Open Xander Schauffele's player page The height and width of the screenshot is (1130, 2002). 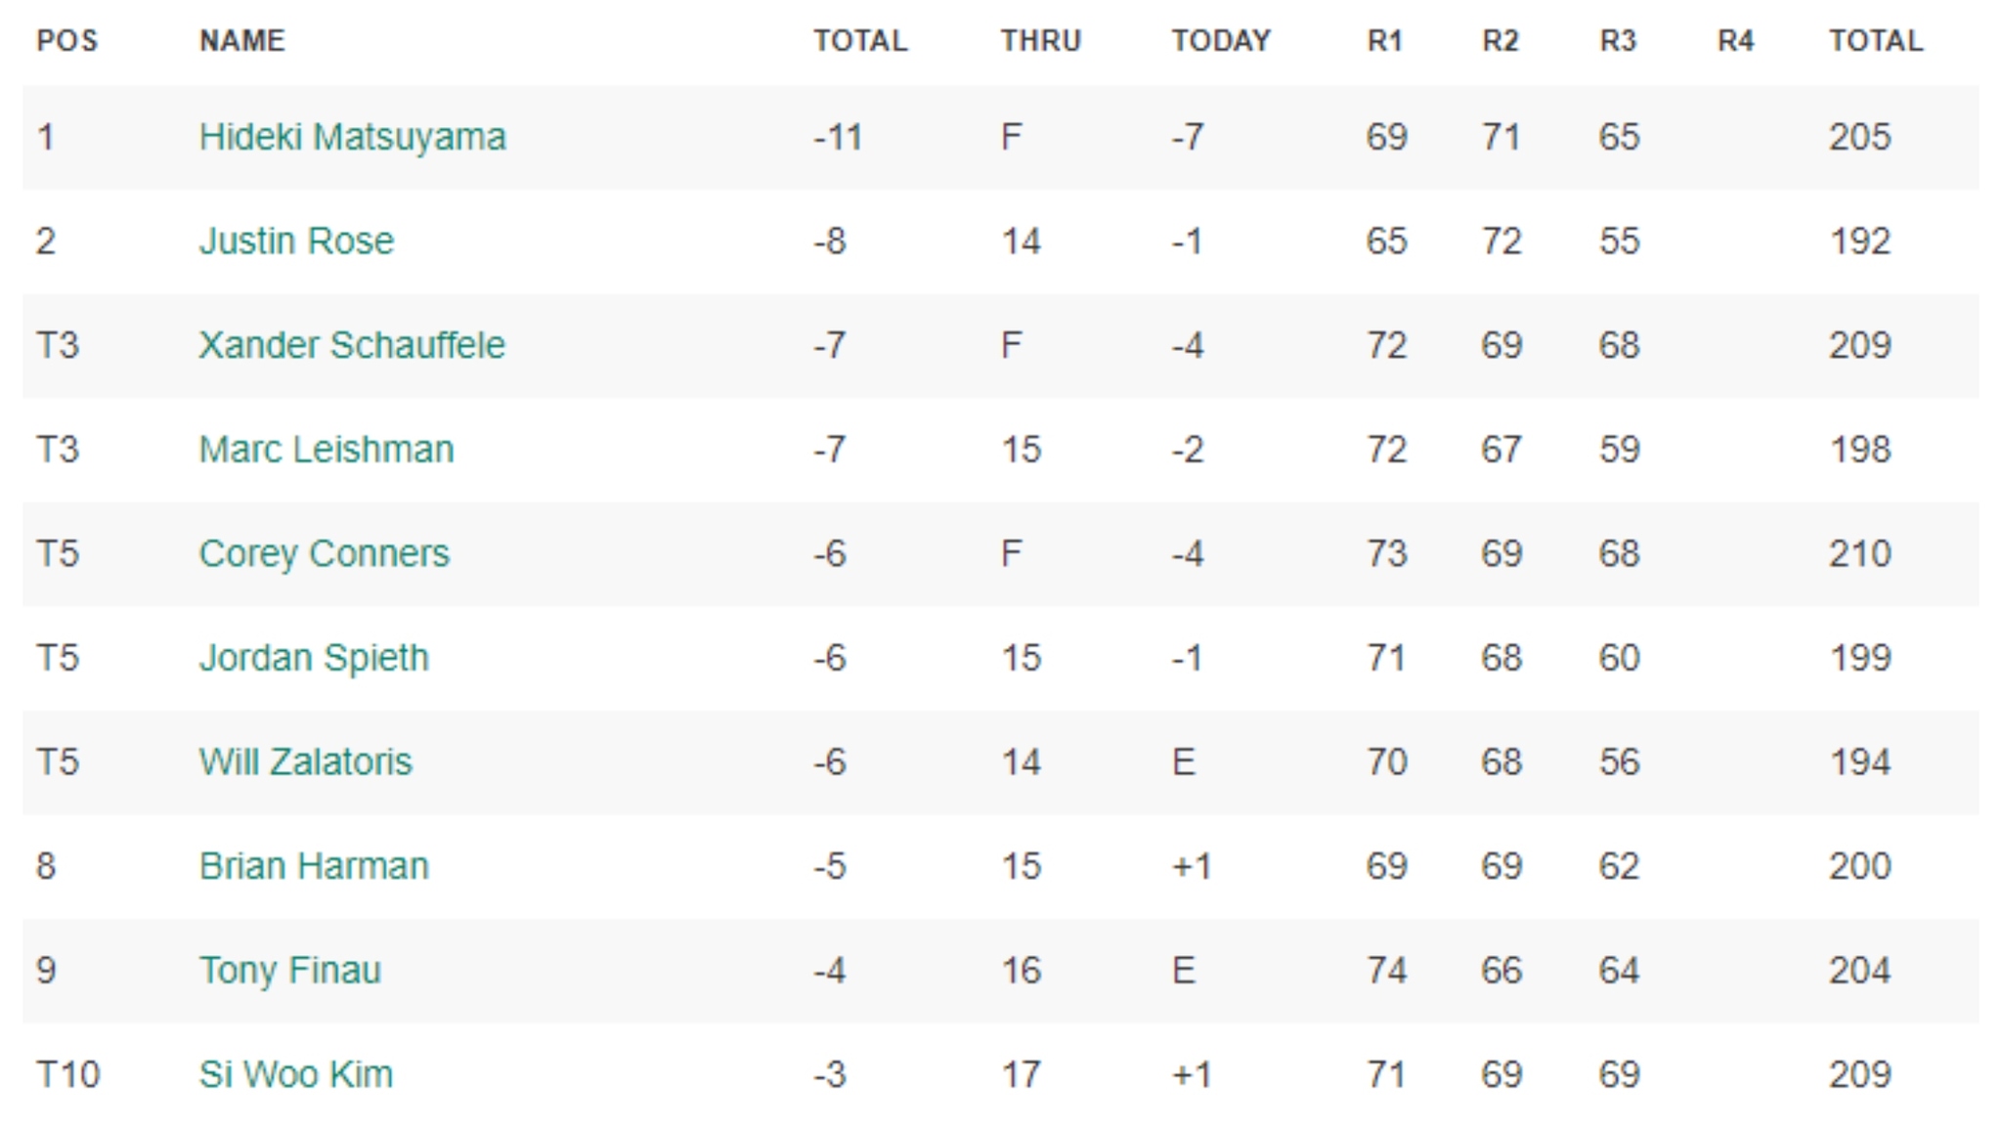pyautogui.click(x=352, y=345)
